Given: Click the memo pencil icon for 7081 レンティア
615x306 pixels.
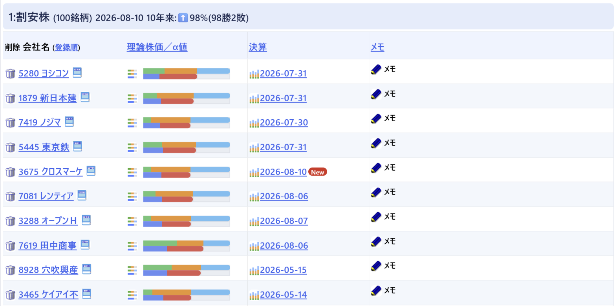Looking at the screenshot, I should 376,192.
